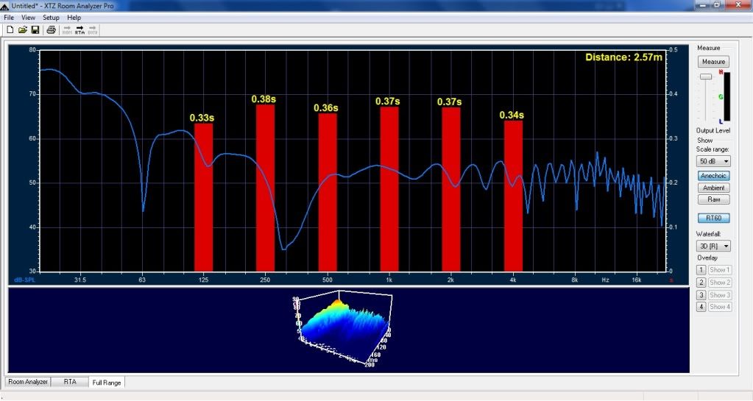Click the RTA arrow toolbar icon
The height and width of the screenshot is (401, 753).
79,30
